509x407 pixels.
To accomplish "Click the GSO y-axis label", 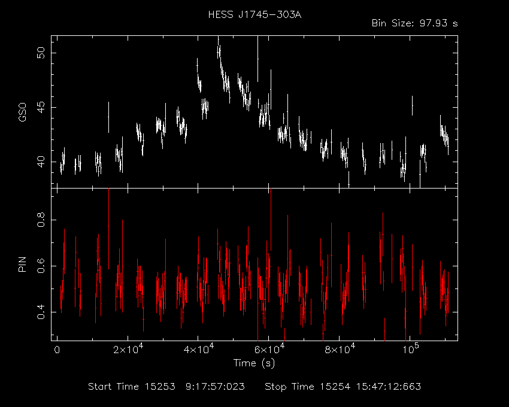I will [x=22, y=113].
